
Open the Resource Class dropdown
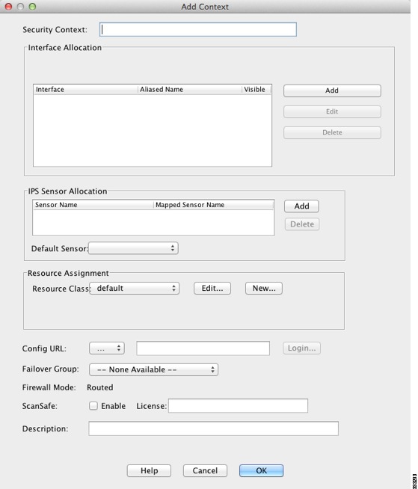[x=135, y=288]
